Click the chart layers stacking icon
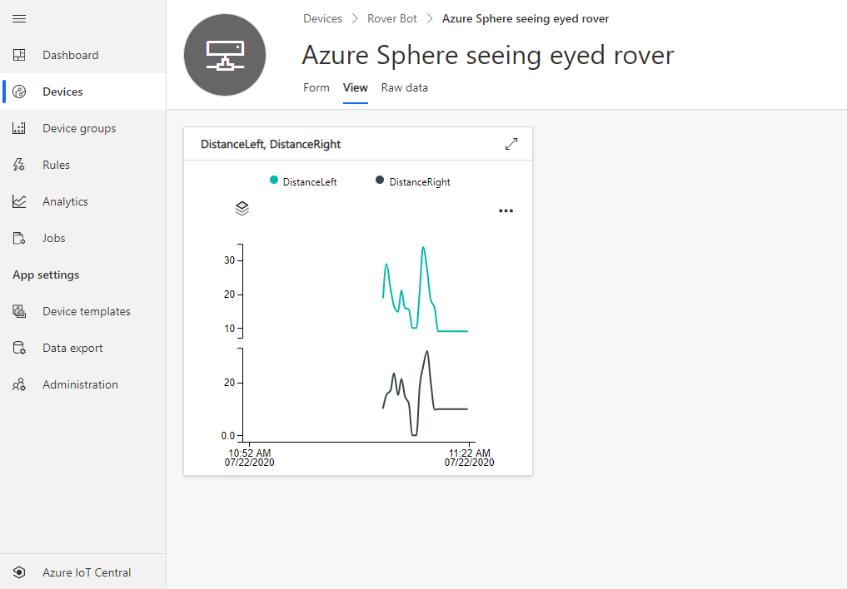This screenshot has width=847, height=589. (x=242, y=208)
